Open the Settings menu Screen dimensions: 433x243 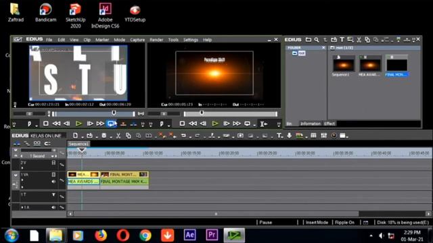(x=191, y=40)
